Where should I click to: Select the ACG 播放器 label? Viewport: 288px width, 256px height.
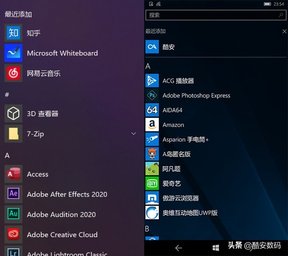[x=178, y=81]
